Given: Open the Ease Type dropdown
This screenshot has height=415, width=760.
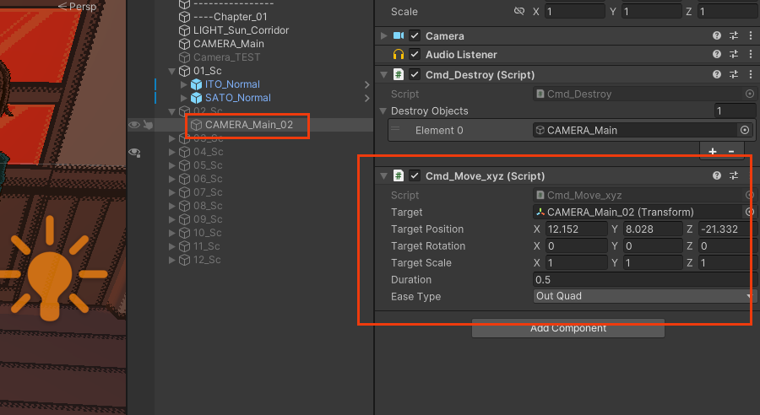Looking at the screenshot, I should coord(643,296).
